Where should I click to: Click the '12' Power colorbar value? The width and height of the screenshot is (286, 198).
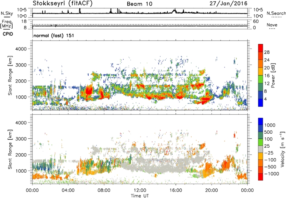pos(267,84)
